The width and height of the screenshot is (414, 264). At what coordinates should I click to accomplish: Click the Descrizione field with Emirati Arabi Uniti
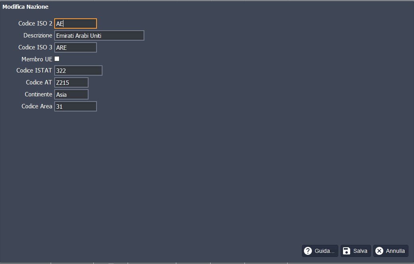pyautogui.click(x=99, y=36)
